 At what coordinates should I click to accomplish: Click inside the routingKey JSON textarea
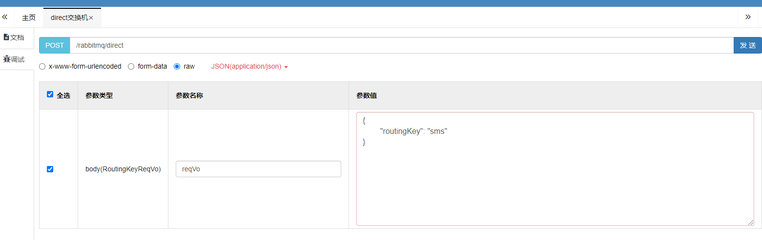pyautogui.click(x=555, y=169)
